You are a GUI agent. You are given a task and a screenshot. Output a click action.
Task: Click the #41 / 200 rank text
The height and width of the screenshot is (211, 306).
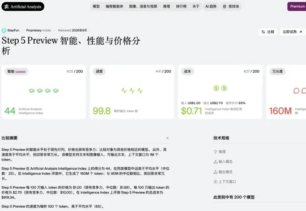pyautogui.click(x=163, y=71)
